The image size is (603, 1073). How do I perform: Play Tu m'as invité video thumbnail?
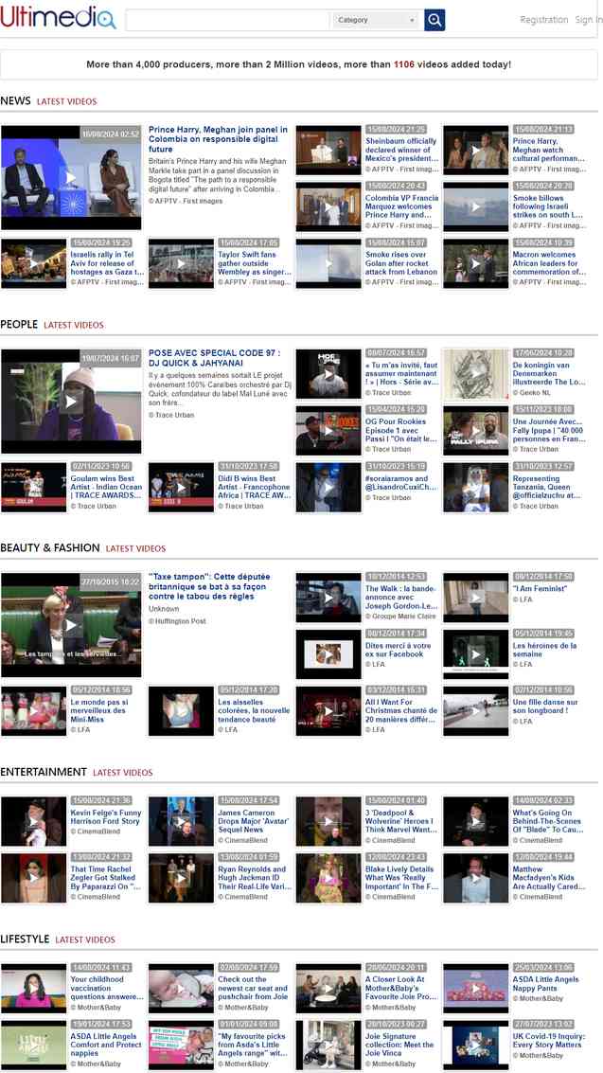[x=328, y=374]
